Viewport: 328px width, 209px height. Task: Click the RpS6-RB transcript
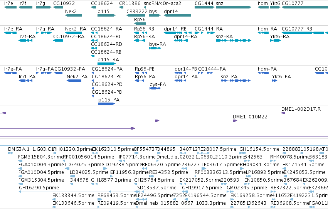click(x=140, y=33)
